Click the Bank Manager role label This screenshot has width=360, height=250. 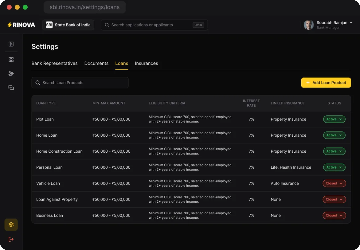pos(328,28)
